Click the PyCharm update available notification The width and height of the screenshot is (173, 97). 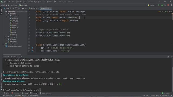(x=21, y=95)
